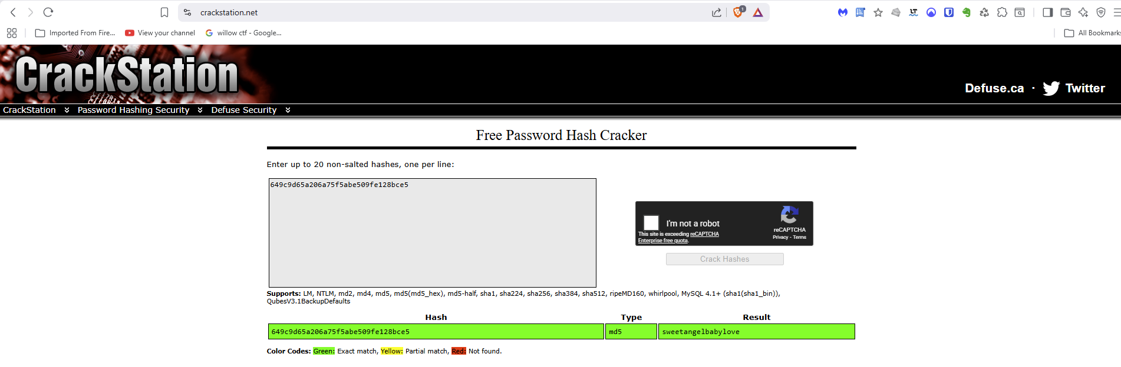Open the CrackStation nav menu item
This screenshot has height=367, width=1121.
point(29,110)
